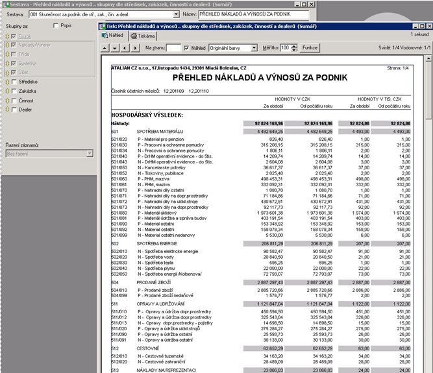The height and width of the screenshot is (373, 433).
Task: Click row 502 SPOTŘEBA ENERGIE
Action: coord(261,244)
